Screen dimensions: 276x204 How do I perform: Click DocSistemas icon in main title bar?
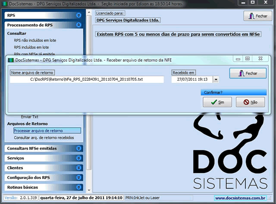pyautogui.click(x=5, y=3)
